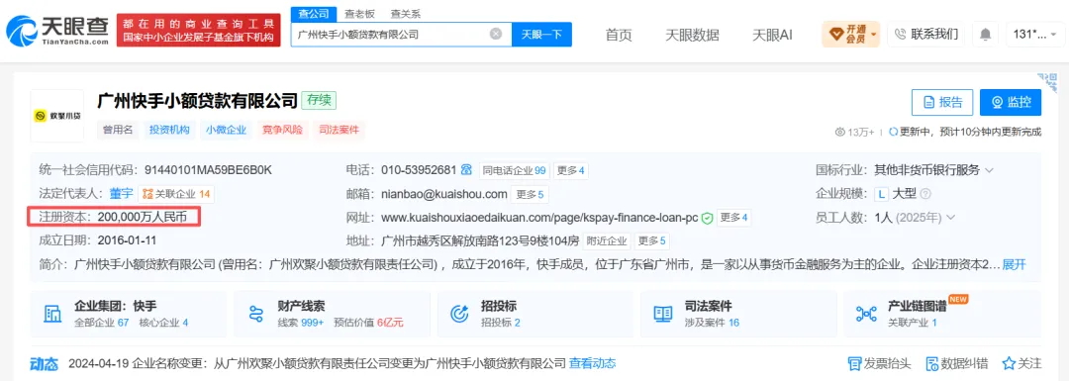The height and width of the screenshot is (381, 1069).
Task: Expand 更多 5 next to address
Action: click(x=652, y=241)
